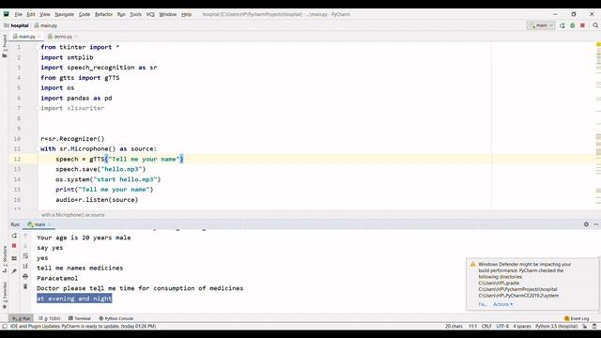Pin the Run tab with the pin icon
This screenshot has height=338, width=601.
14,271
